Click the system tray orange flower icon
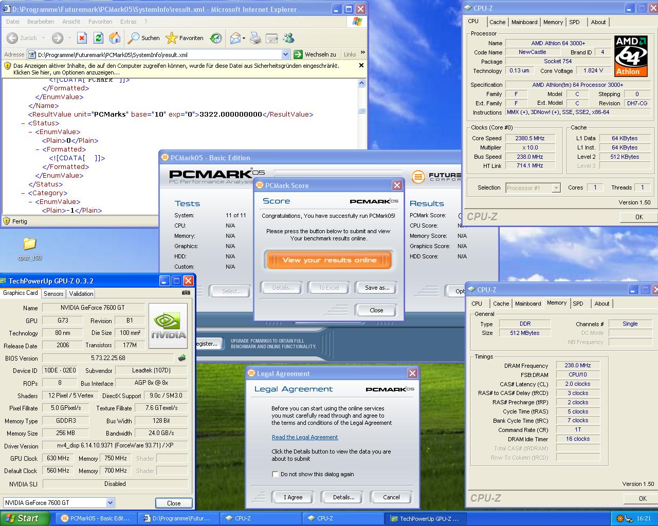658x526 pixels. click(619, 518)
